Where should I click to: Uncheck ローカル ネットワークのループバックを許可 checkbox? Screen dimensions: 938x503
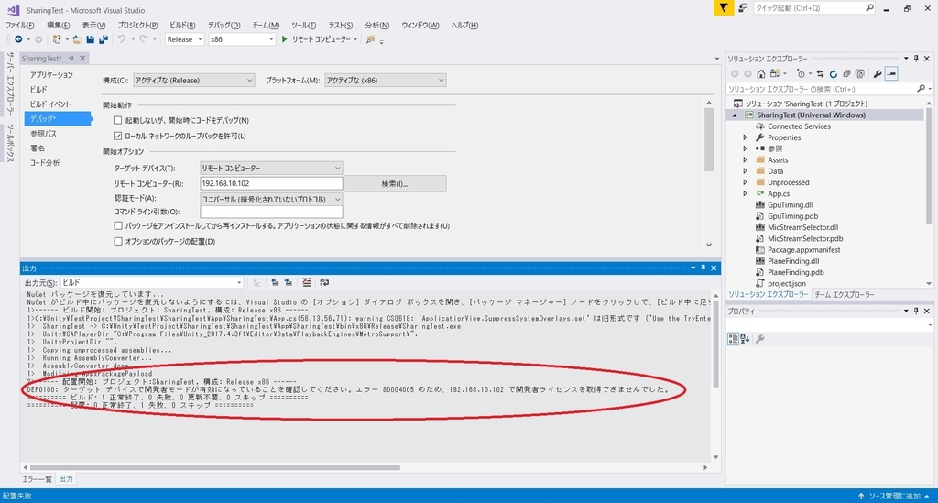(x=118, y=136)
